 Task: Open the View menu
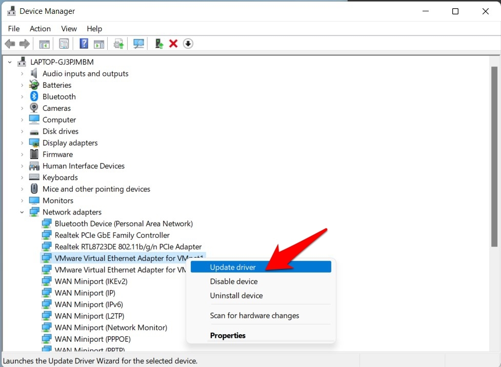pos(69,29)
